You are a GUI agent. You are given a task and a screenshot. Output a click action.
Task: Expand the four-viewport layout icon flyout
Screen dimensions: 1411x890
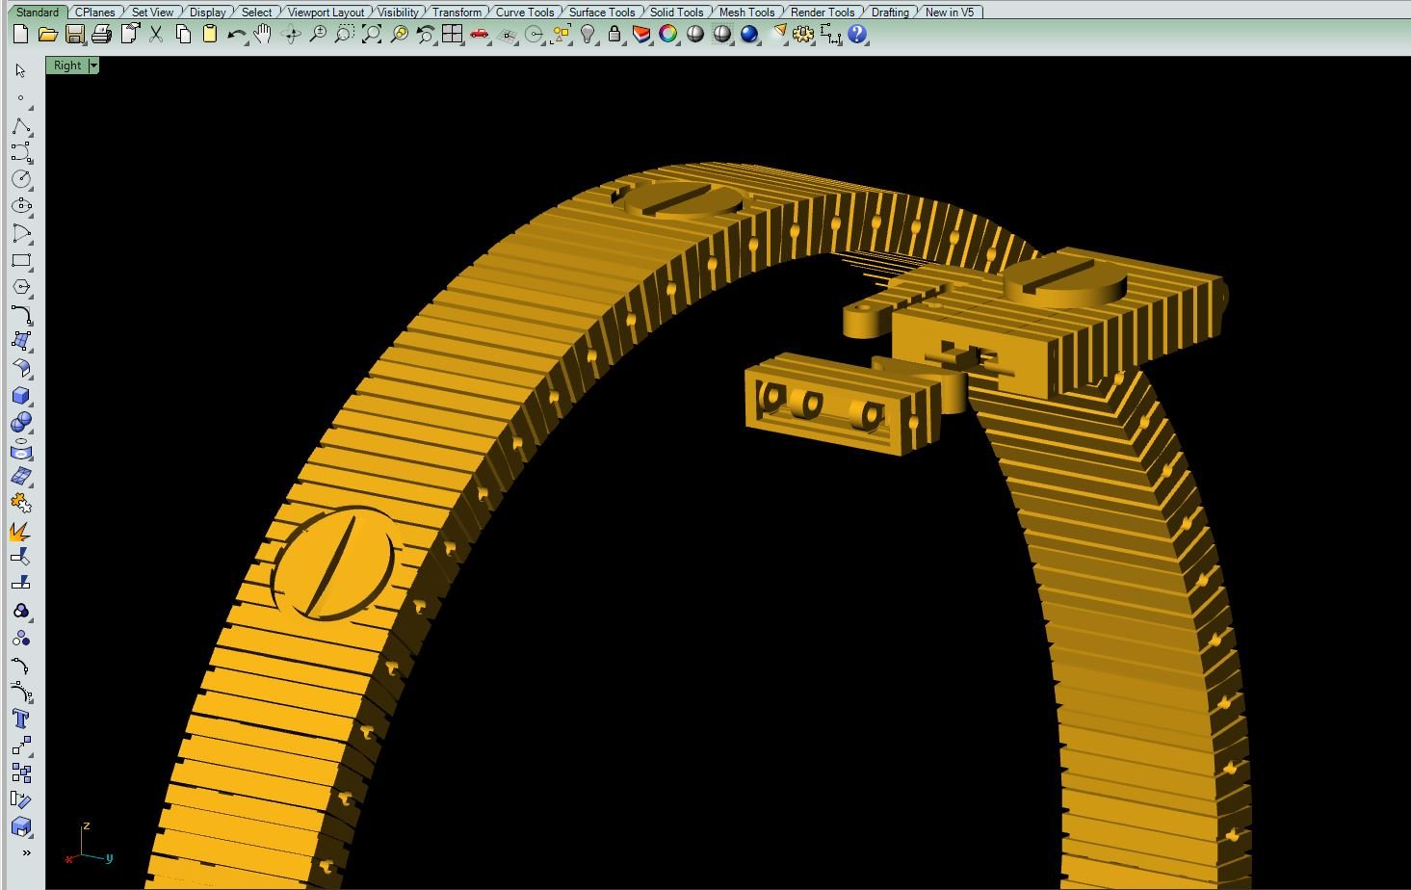(452, 35)
